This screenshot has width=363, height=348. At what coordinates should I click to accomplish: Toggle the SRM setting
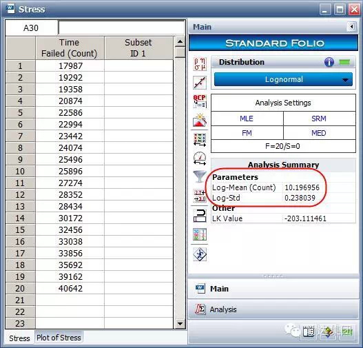pyautogui.click(x=319, y=119)
